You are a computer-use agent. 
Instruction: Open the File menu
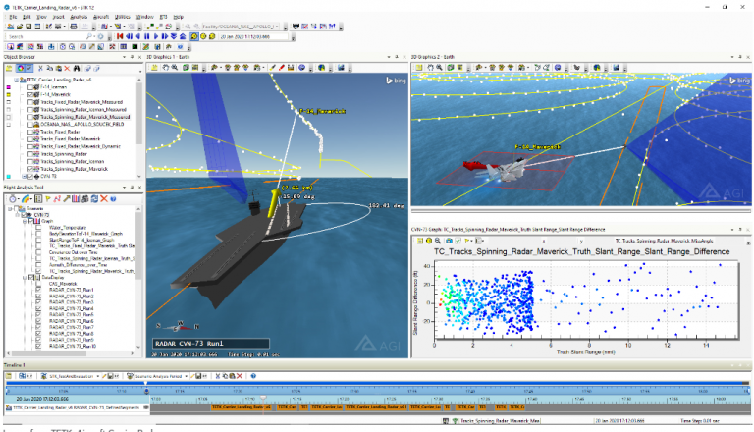coord(13,17)
